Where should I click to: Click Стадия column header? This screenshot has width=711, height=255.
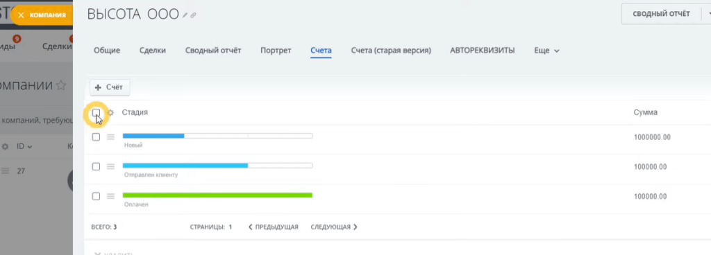tap(135, 112)
